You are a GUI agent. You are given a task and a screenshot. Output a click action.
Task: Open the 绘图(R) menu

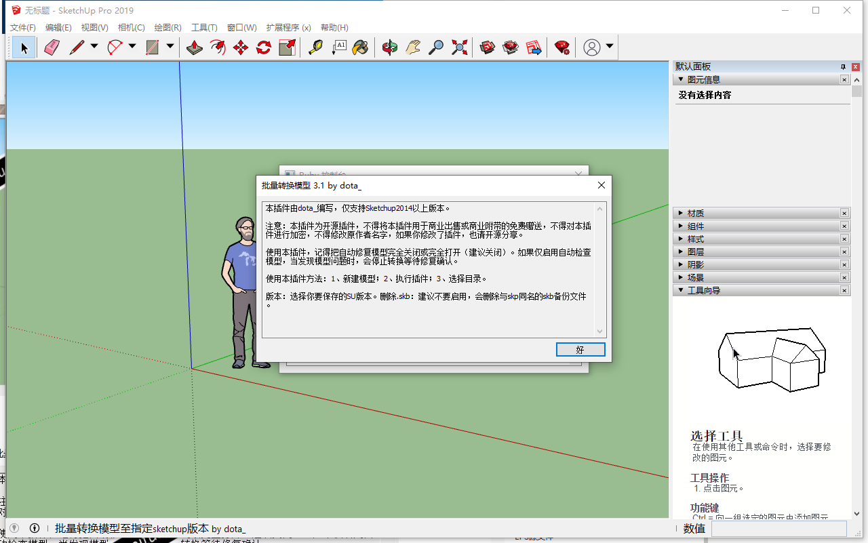(167, 28)
